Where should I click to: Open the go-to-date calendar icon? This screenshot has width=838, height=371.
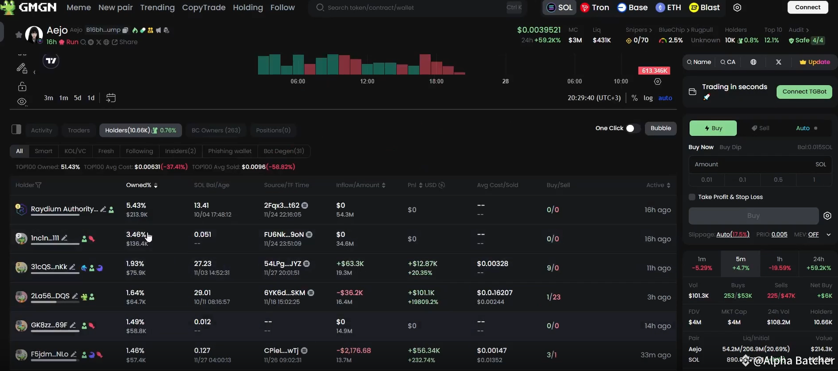click(x=111, y=98)
